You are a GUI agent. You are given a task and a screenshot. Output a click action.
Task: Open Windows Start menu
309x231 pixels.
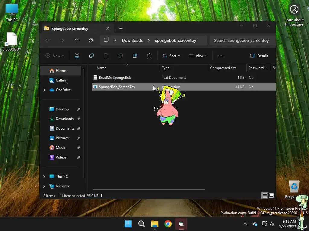[x=128, y=224]
